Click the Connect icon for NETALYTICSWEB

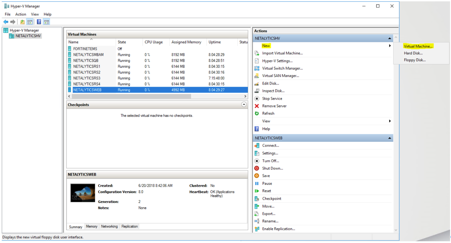pos(257,146)
